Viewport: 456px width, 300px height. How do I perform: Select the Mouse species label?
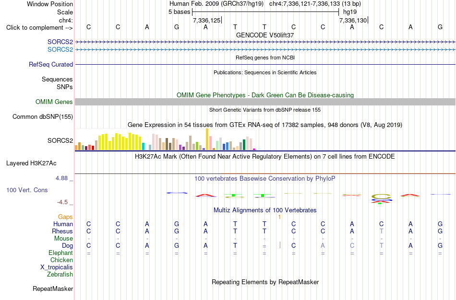click(x=64, y=239)
